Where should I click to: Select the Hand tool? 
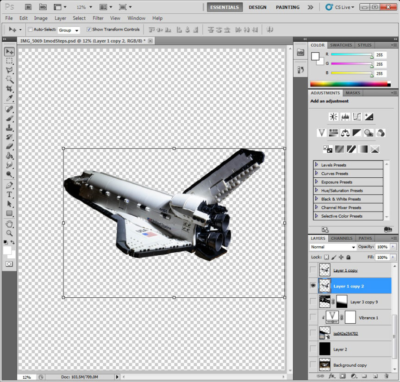click(9, 224)
